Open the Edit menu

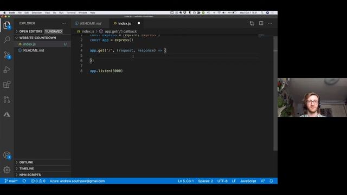click(27, 13)
